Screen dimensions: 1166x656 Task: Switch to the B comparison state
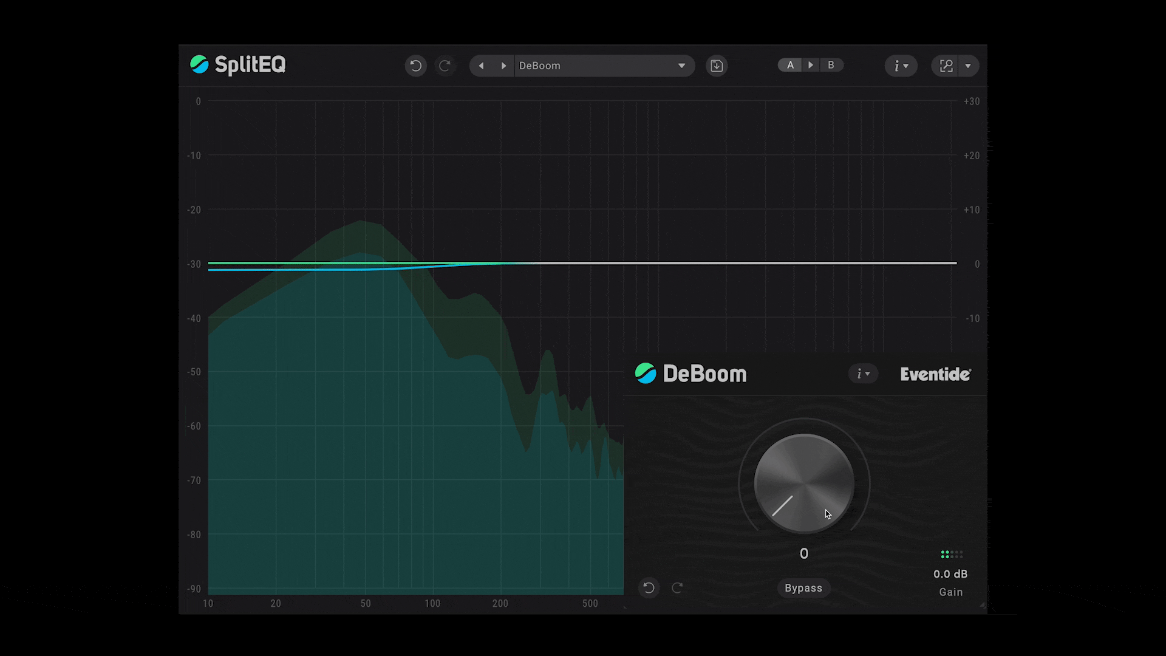(x=831, y=65)
